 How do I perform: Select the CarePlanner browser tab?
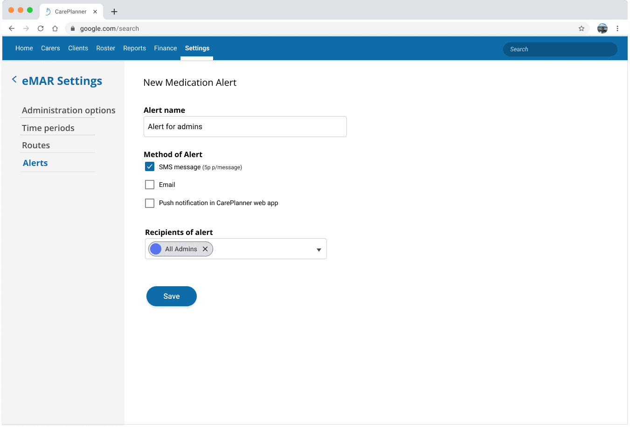tap(71, 12)
